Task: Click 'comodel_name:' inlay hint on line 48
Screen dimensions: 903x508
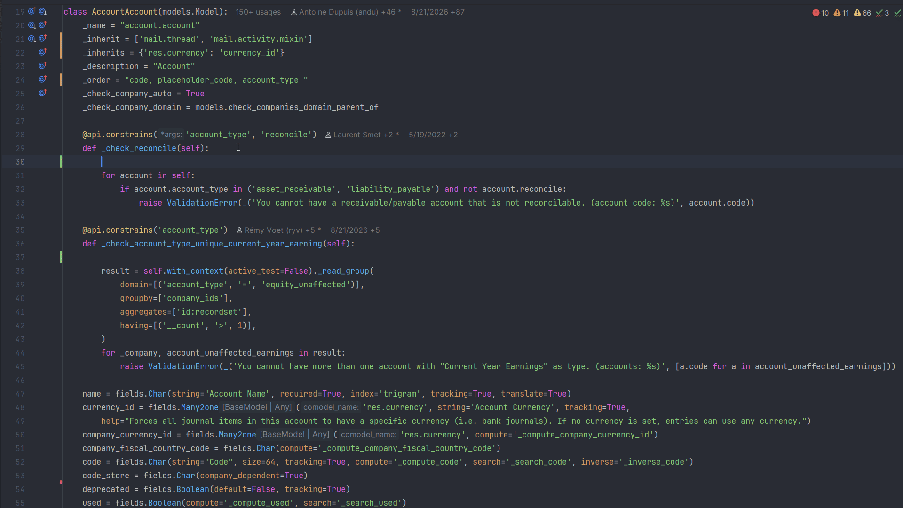Action: click(331, 407)
